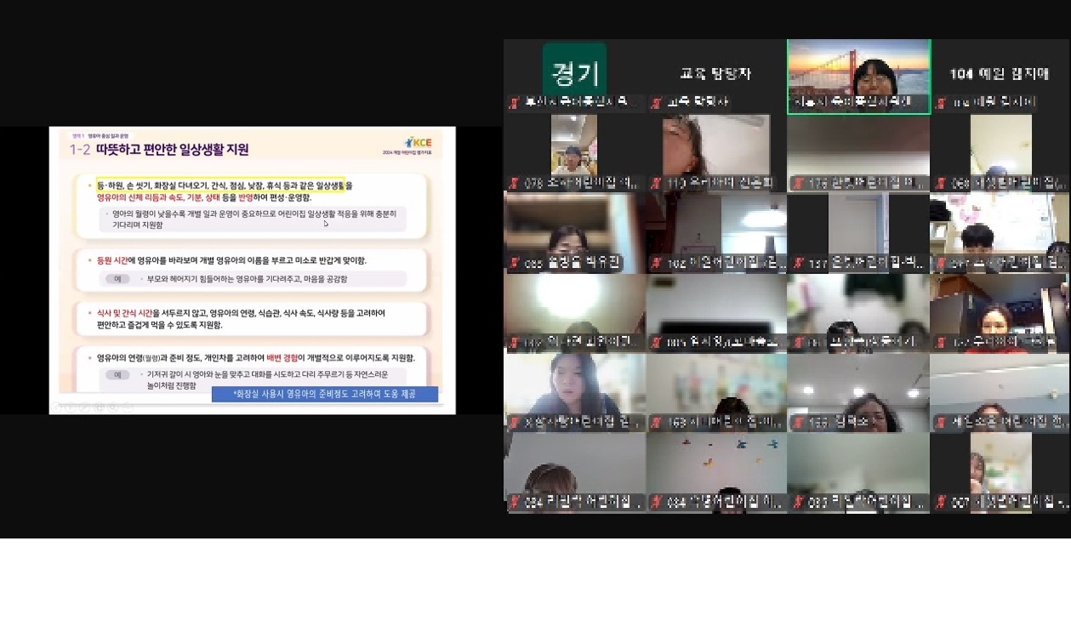Click the muted mic icon on participant 078
Screen dimensions: 1071x638
coord(514,183)
